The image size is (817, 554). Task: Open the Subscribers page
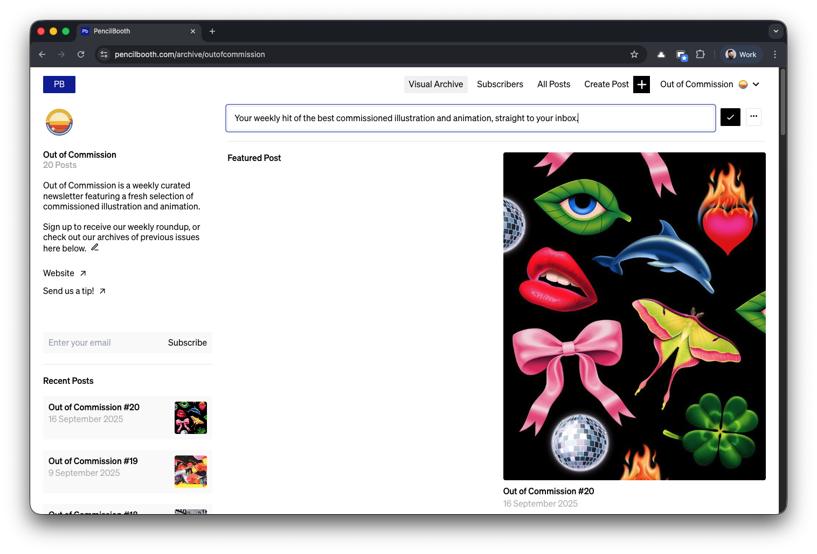(500, 85)
